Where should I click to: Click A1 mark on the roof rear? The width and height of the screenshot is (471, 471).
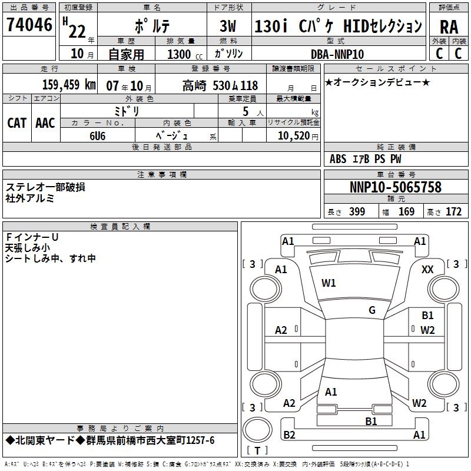coord(331,392)
